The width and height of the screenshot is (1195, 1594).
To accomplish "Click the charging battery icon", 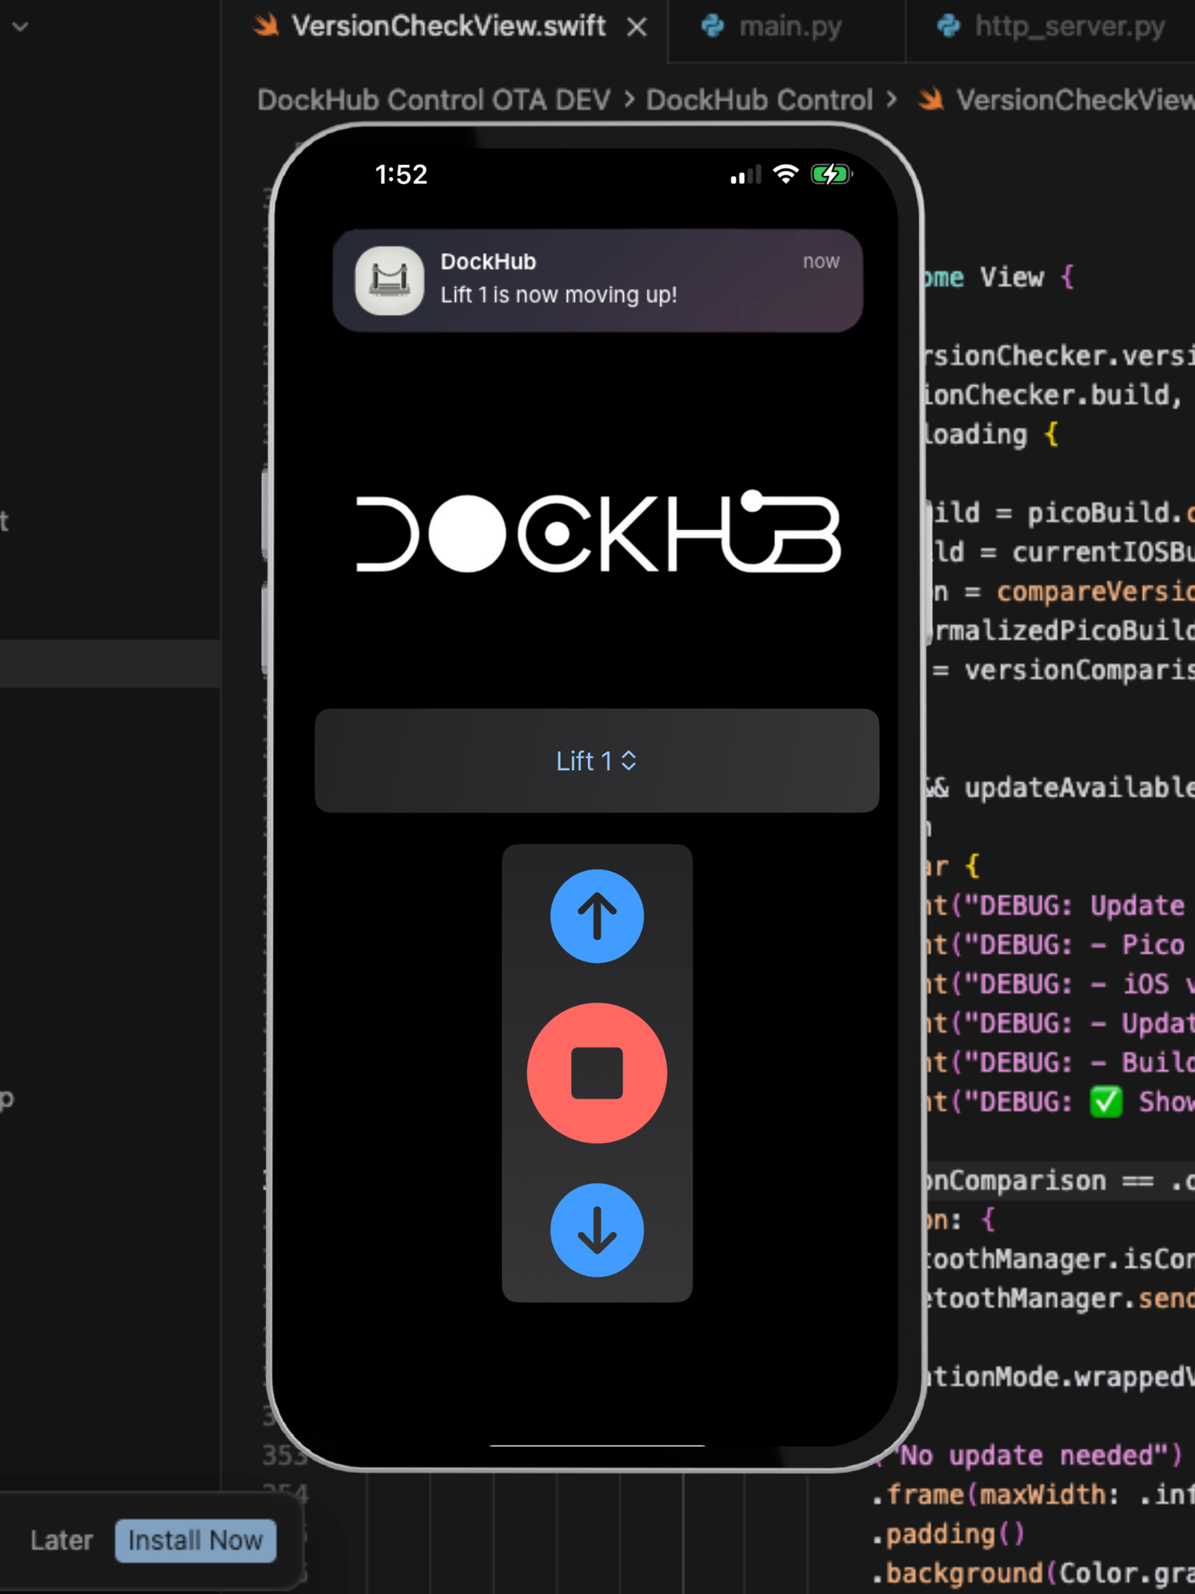I will (831, 174).
